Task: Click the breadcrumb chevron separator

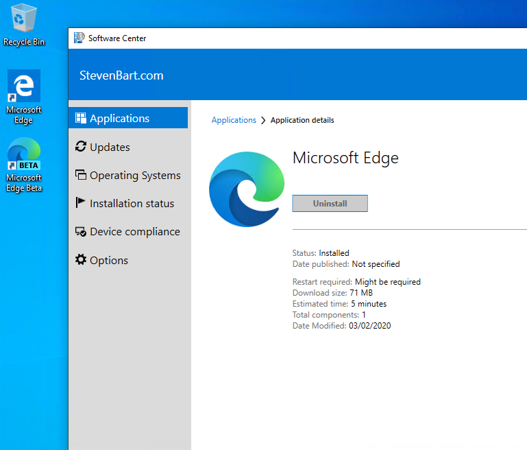Action: tap(263, 121)
